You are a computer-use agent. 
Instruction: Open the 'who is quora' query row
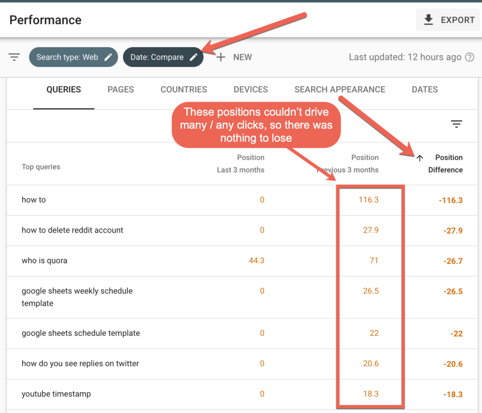[44, 260]
